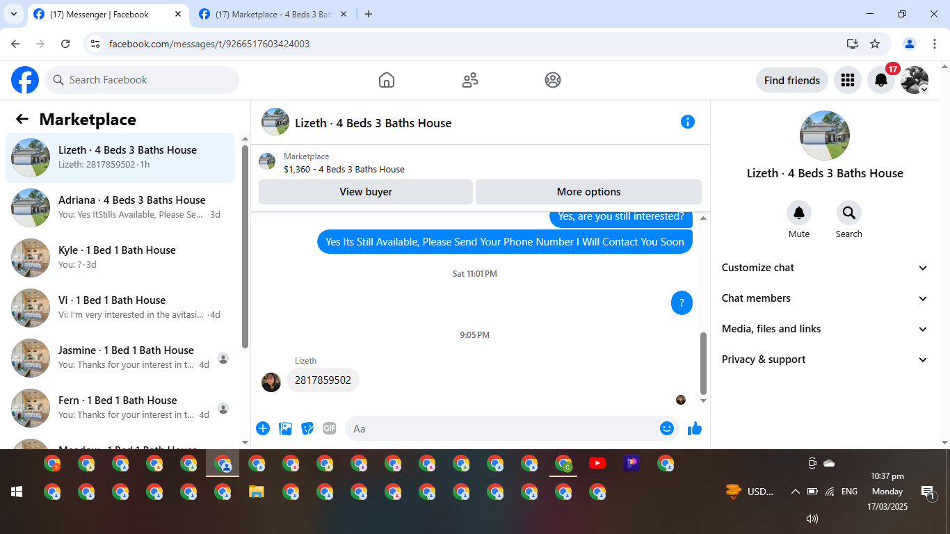Click the View buyer button
The image size is (950, 534).
click(366, 192)
